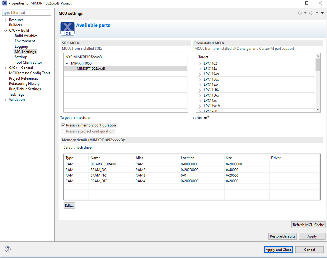Expand the Validation tree node
The image size is (327, 258).
click(6, 100)
